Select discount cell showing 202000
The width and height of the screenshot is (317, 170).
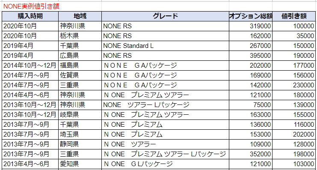(294, 134)
